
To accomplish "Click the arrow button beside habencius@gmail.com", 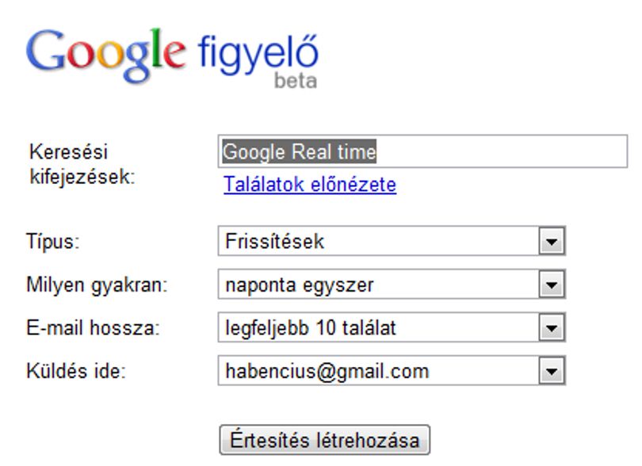I will coord(552,372).
